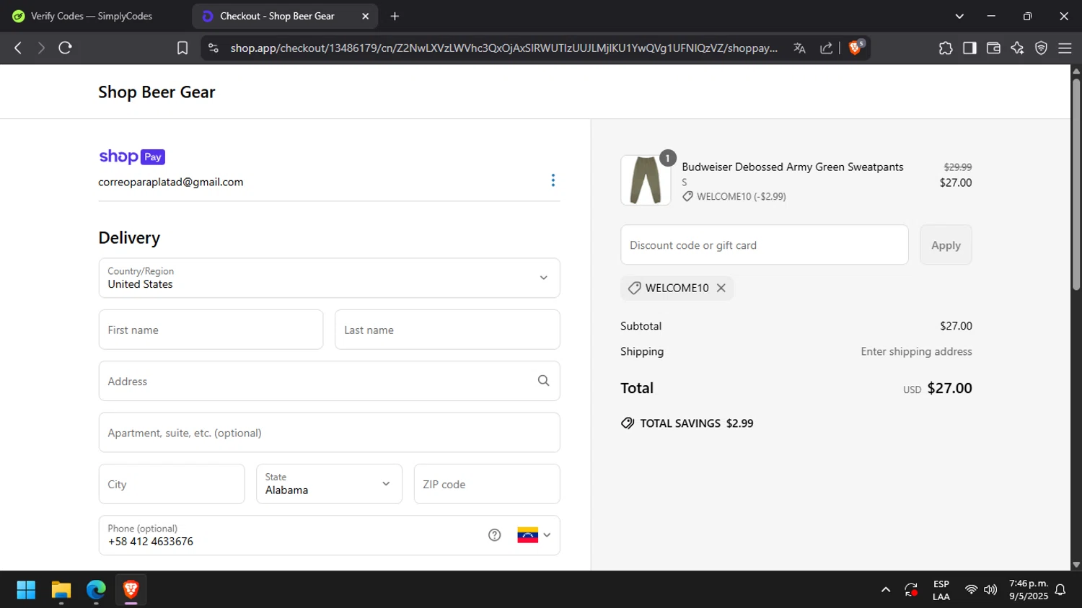Click the TOTAL SAVINGS tag icon
This screenshot has width=1082, height=608.
tap(628, 423)
